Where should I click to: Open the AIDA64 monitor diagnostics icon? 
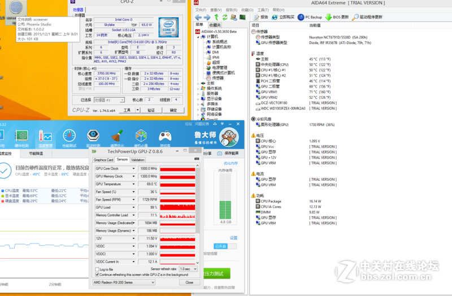click(242, 18)
